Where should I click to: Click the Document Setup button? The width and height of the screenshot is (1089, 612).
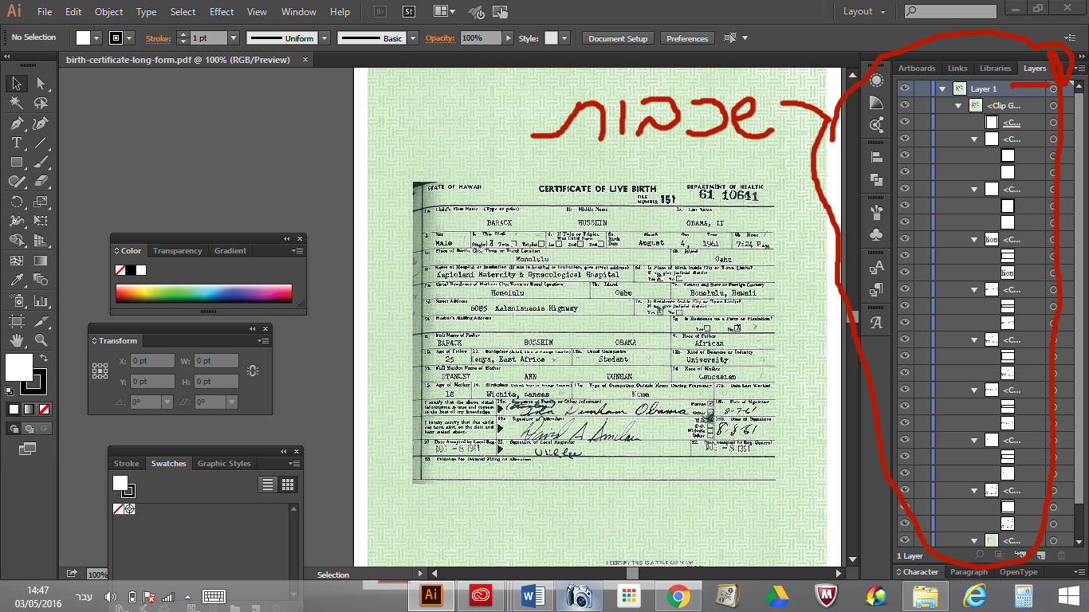618,38
